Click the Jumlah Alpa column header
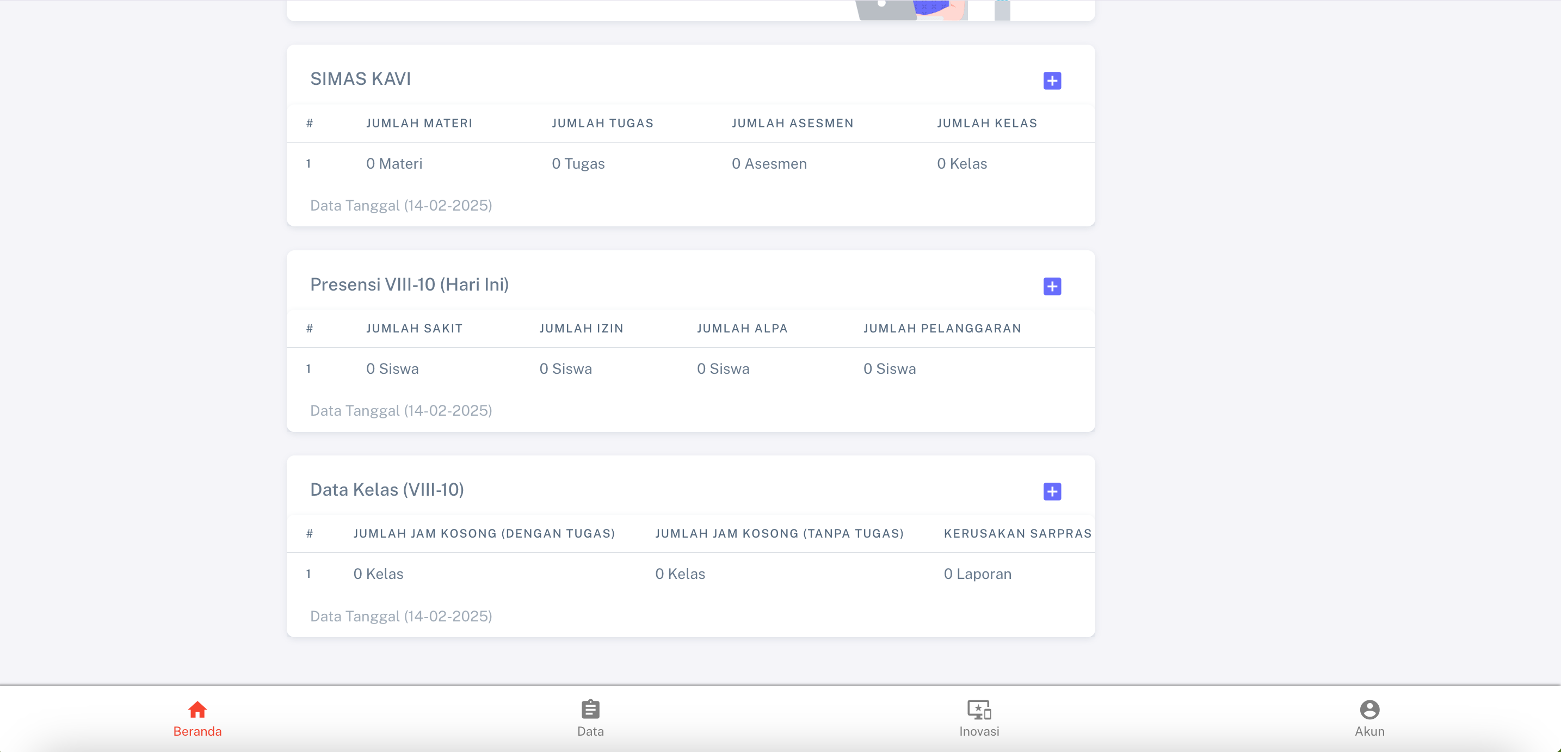 click(742, 329)
